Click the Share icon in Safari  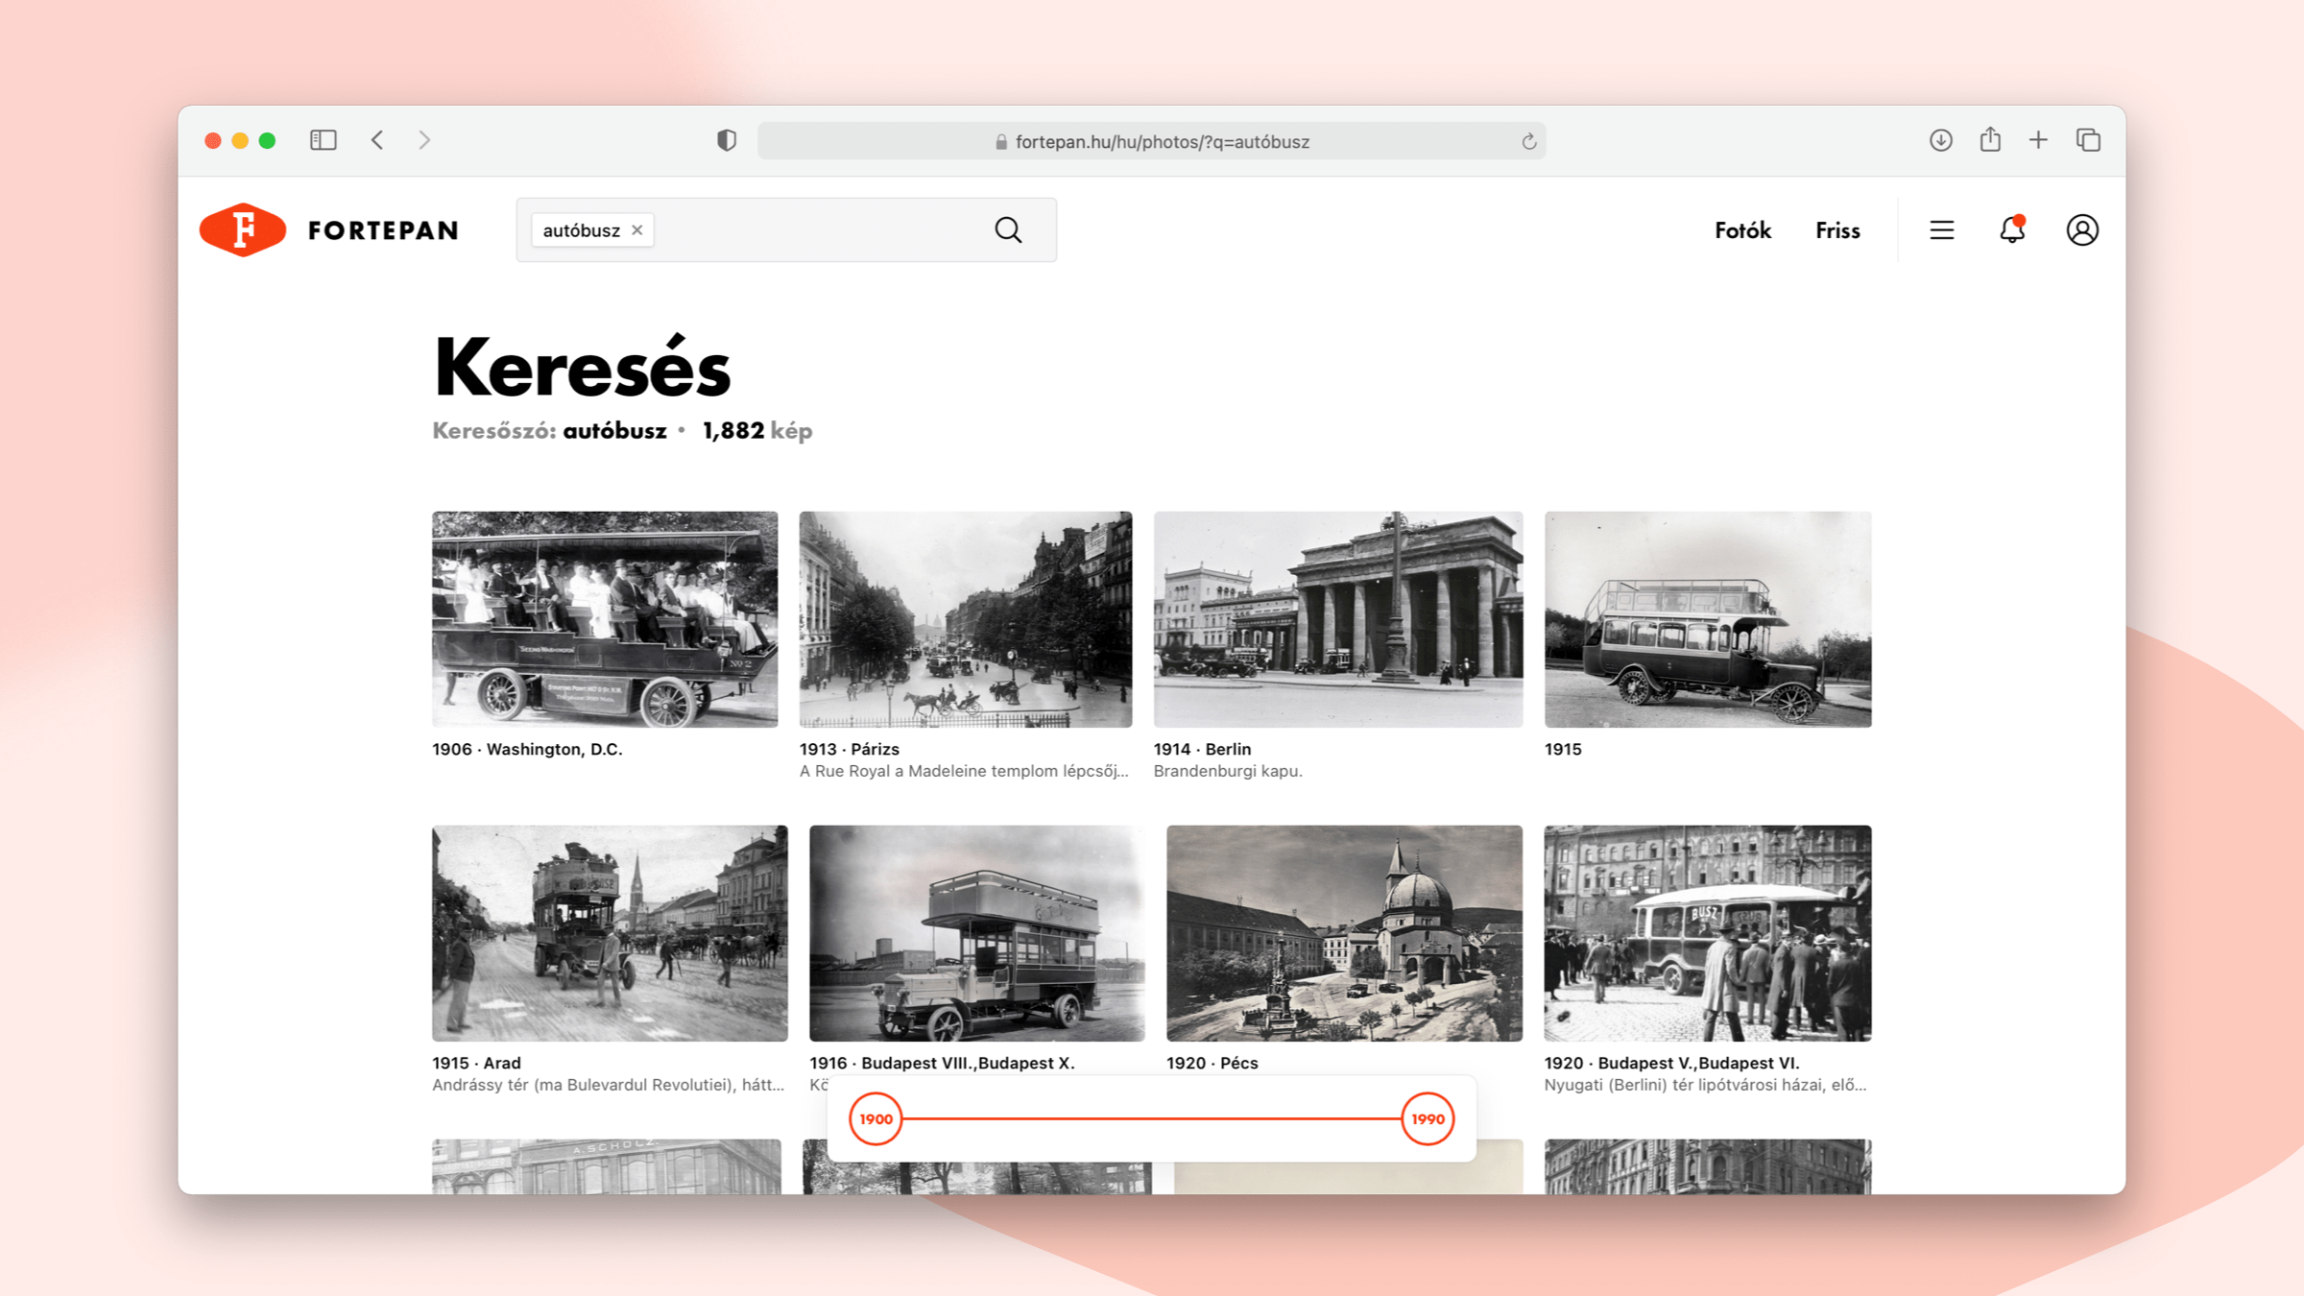point(1990,140)
